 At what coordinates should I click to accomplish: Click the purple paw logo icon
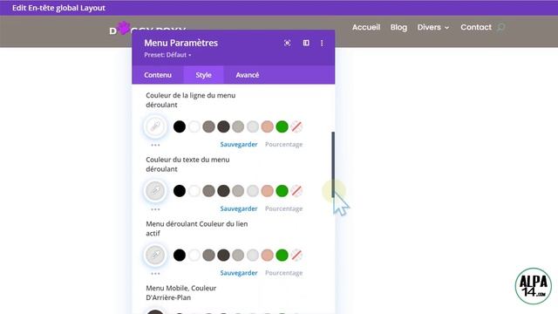tap(124, 28)
